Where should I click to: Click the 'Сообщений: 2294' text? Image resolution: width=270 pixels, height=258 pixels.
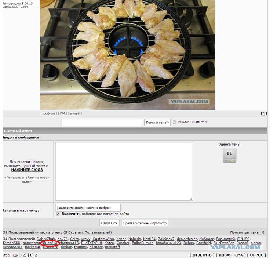pos(15,7)
